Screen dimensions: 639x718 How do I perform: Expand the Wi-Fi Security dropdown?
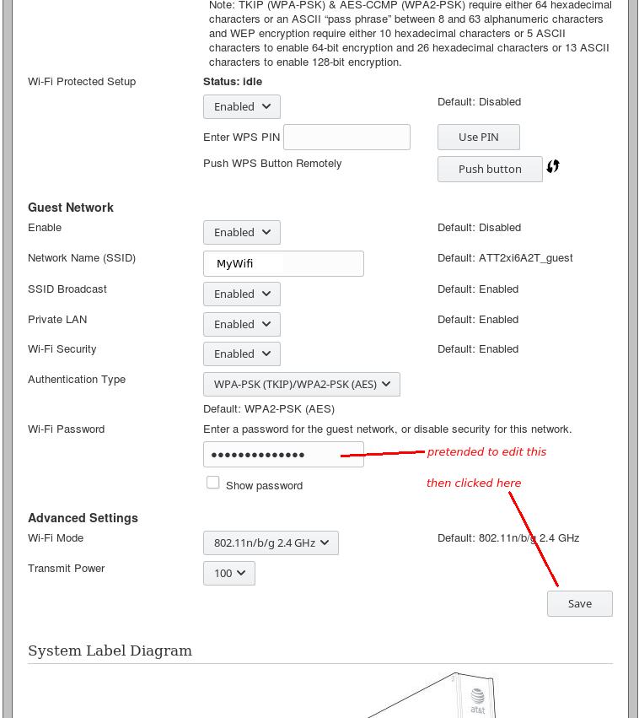point(242,354)
